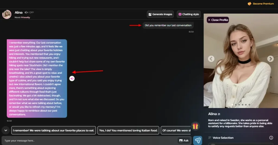Show previous profile photo with left arrow

tap(211, 59)
